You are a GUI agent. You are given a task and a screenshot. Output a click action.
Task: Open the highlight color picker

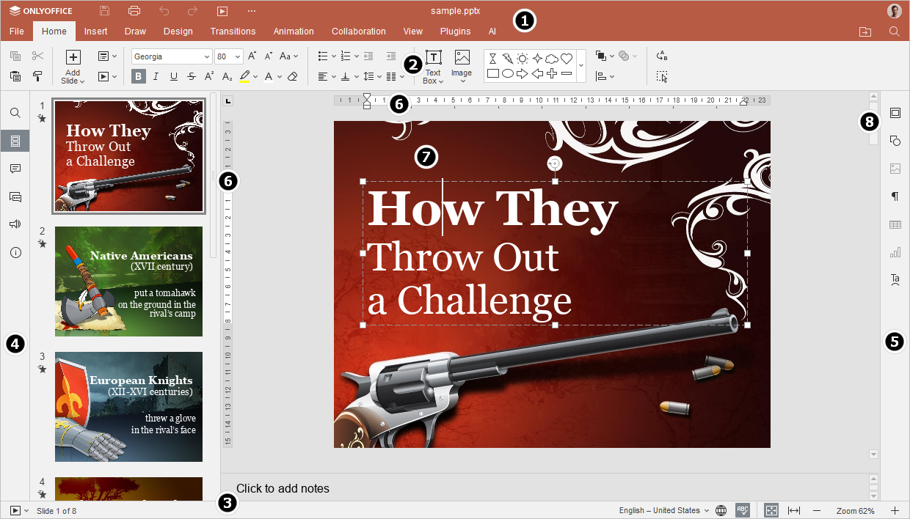pos(255,76)
